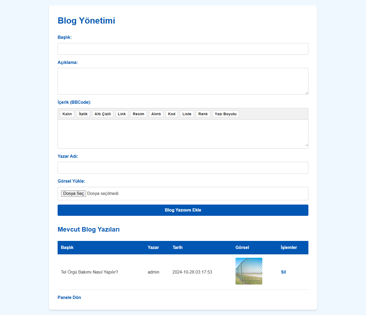Click the chain-link fence thumbnail image
This screenshot has height=315, width=366.
(x=249, y=271)
